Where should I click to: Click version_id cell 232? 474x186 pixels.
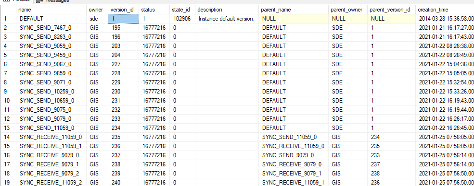click(x=123, y=110)
